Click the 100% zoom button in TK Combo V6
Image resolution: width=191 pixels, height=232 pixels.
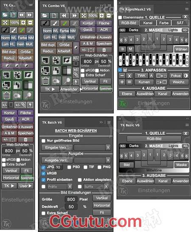click(93, 15)
